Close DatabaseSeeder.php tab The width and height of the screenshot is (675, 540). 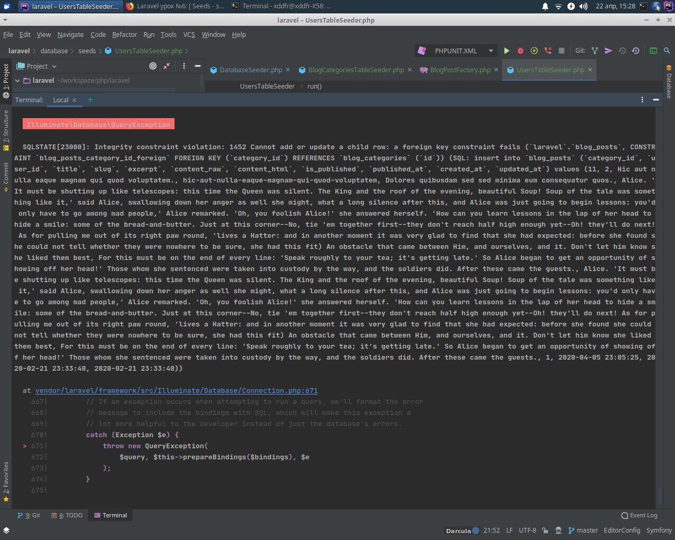[288, 70]
